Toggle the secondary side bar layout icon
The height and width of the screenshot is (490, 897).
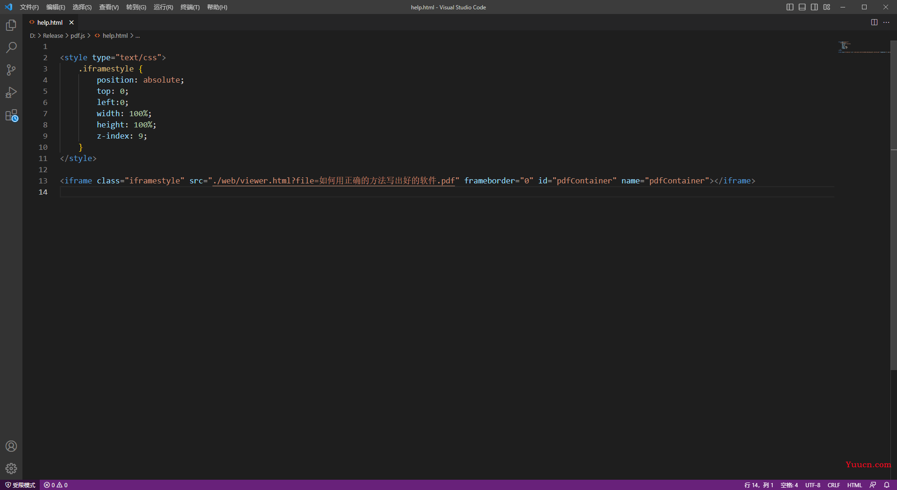click(x=814, y=7)
